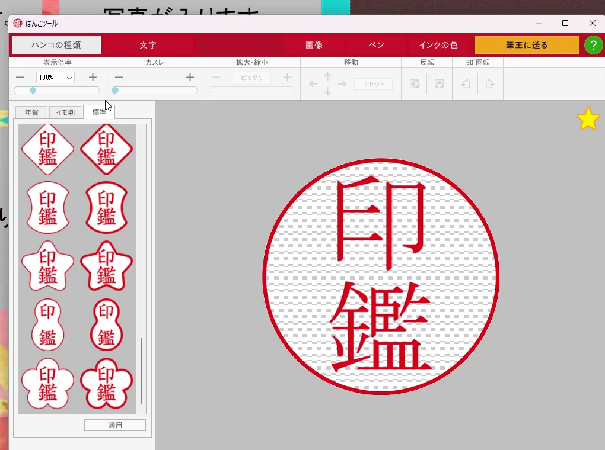This screenshot has width=605, height=450.
Task: Select the thick-border barrel stamp thumbnail
Action: (x=107, y=207)
